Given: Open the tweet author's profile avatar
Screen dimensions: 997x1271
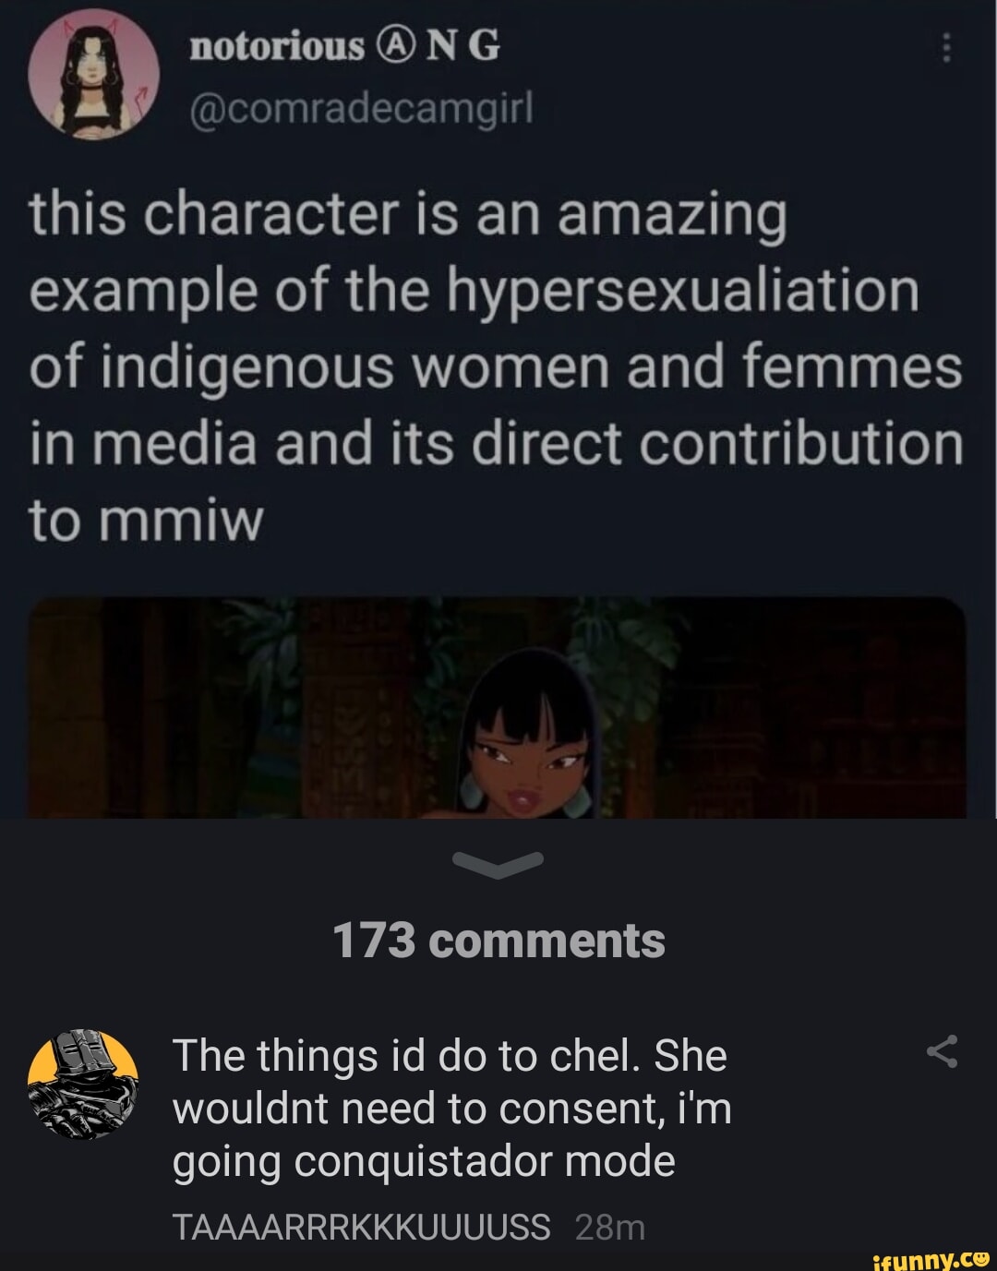Looking at the screenshot, I should (x=93, y=76).
